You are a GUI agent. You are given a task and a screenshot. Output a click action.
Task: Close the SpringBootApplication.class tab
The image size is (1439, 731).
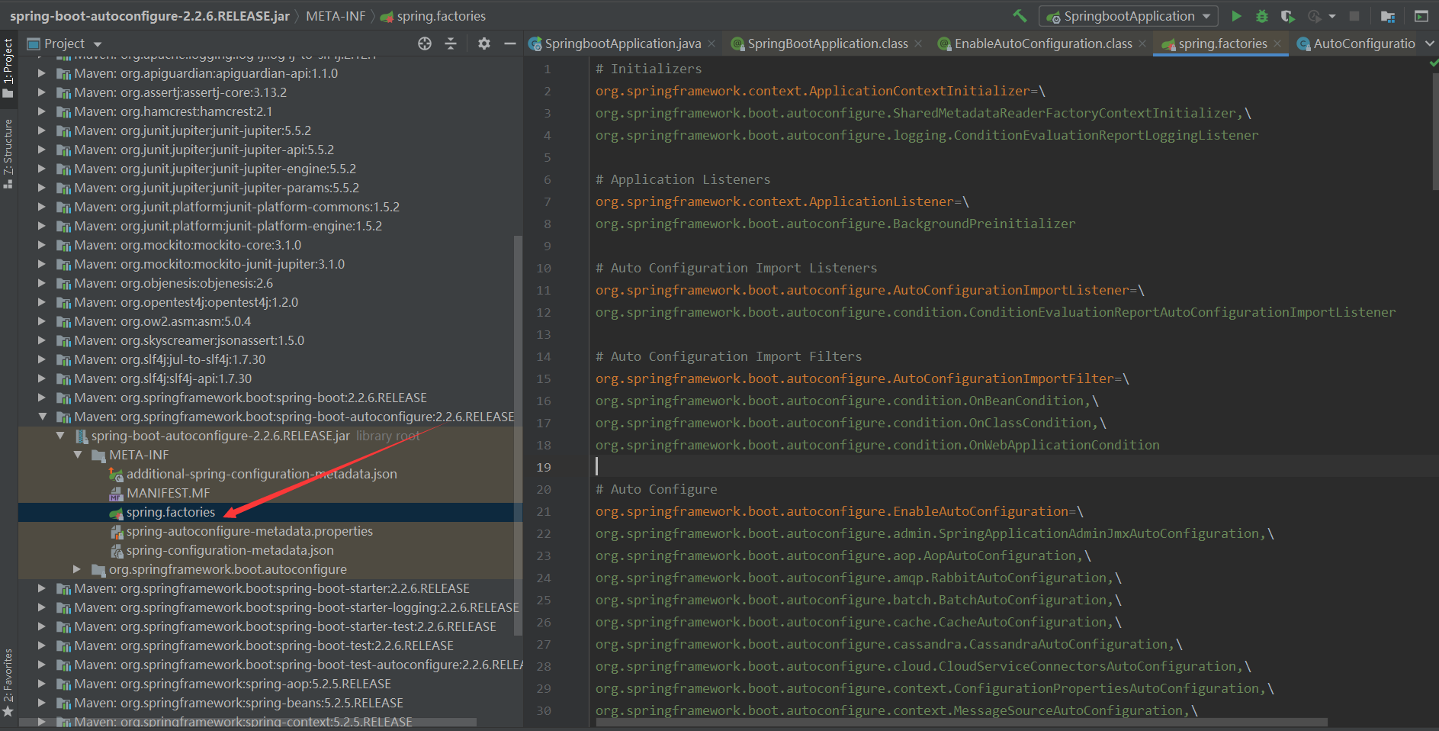coord(918,43)
